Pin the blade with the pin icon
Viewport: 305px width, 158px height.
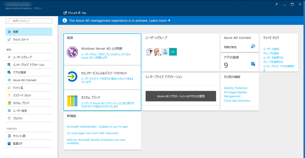click(x=276, y=4)
